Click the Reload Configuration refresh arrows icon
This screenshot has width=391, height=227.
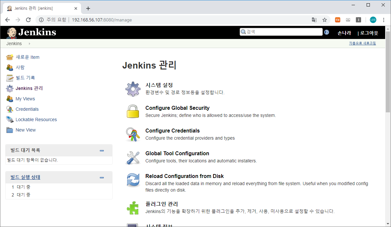(x=133, y=180)
